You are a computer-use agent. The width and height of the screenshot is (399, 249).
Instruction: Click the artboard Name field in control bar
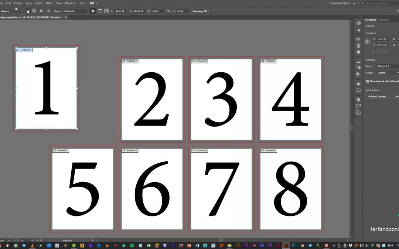point(75,11)
